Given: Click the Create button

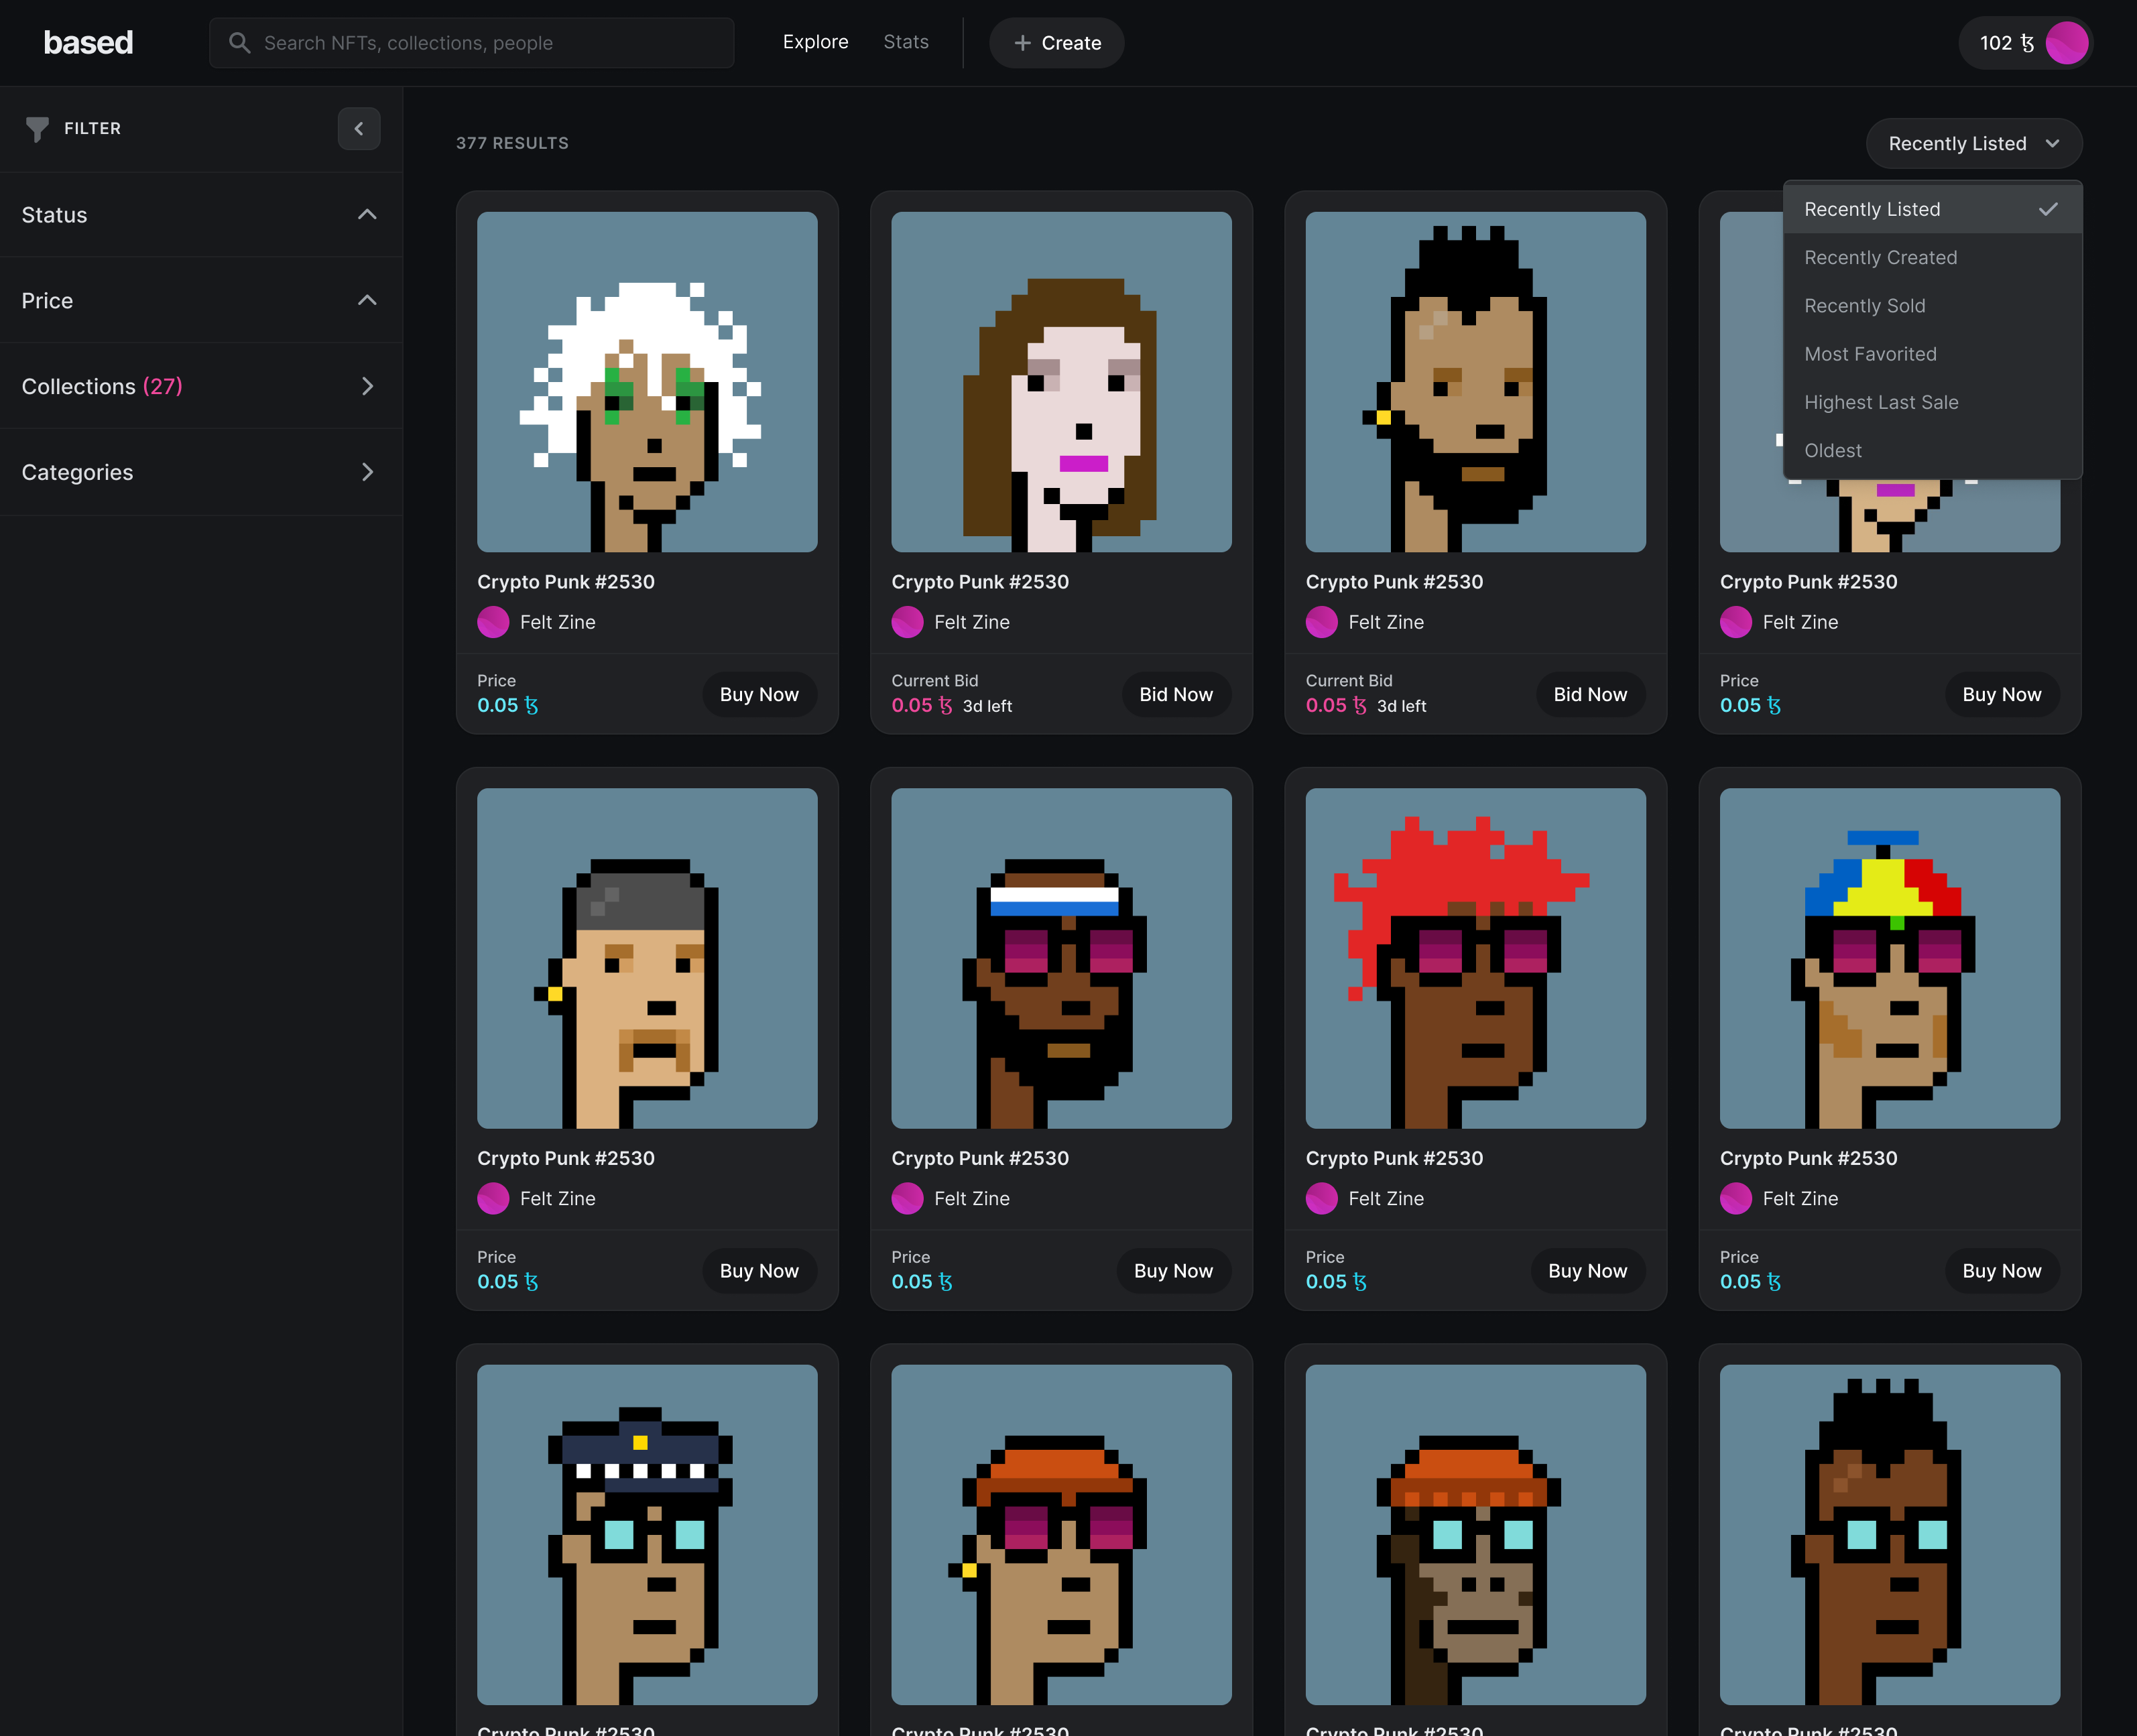Looking at the screenshot, I should click(x=1056, y=43).
